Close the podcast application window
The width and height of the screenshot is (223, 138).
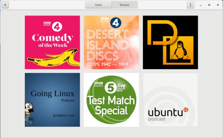pos(218,5)
